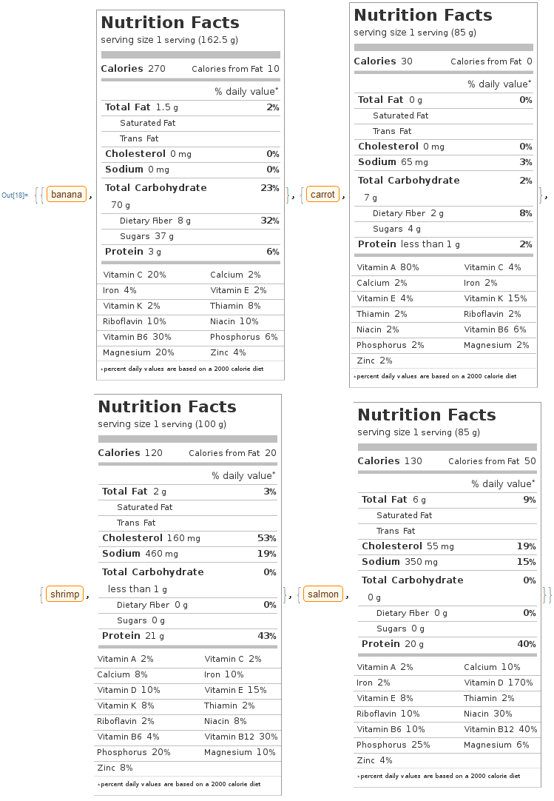Click the banana Calories 270 row

click(x=190, y=68)
